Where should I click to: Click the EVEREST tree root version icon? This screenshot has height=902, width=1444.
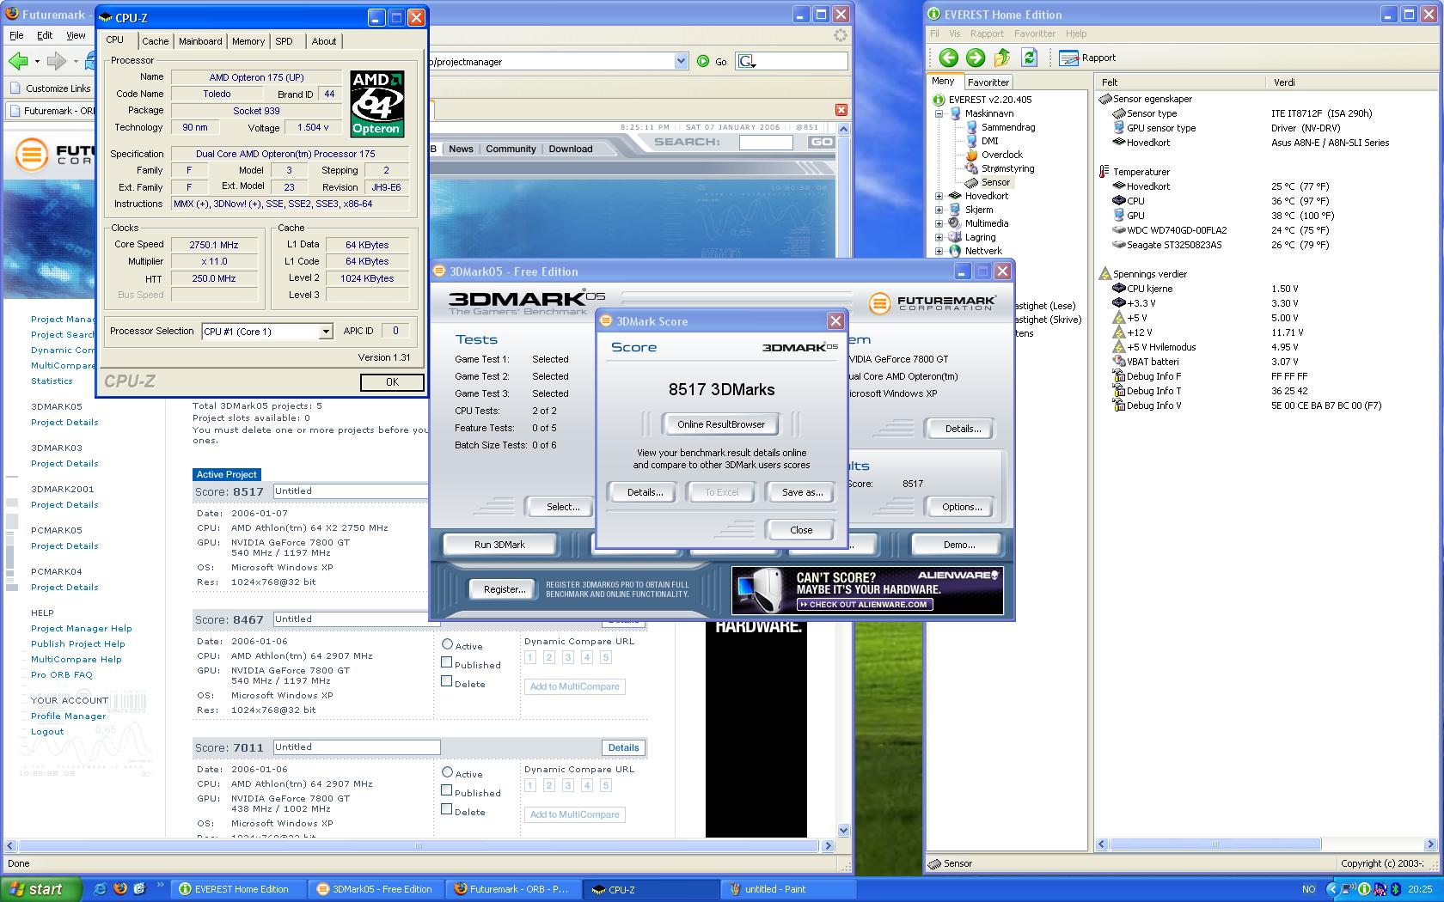tap(939, 100)
